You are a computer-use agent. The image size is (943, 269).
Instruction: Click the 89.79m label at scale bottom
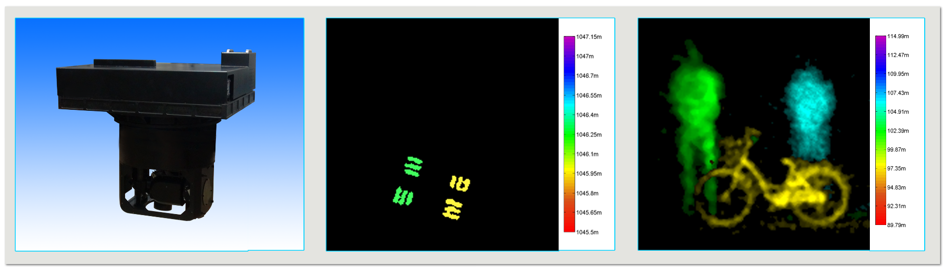(x=896, y=225)
